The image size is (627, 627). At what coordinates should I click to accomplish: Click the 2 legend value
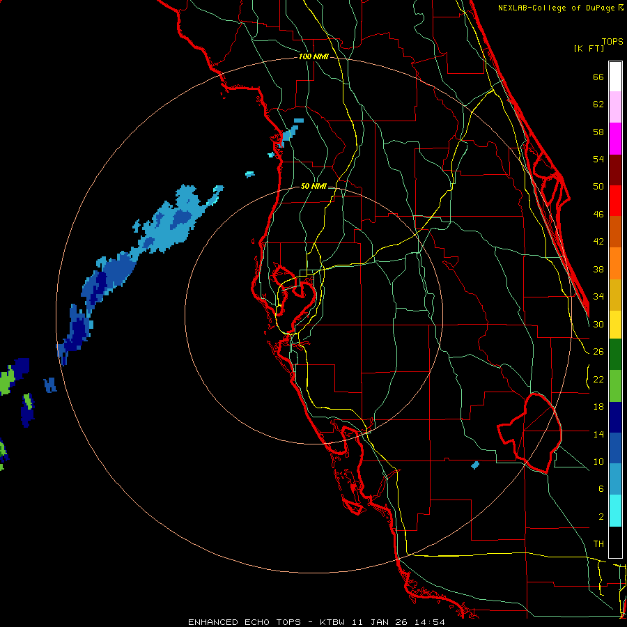[x=601, y=517]
